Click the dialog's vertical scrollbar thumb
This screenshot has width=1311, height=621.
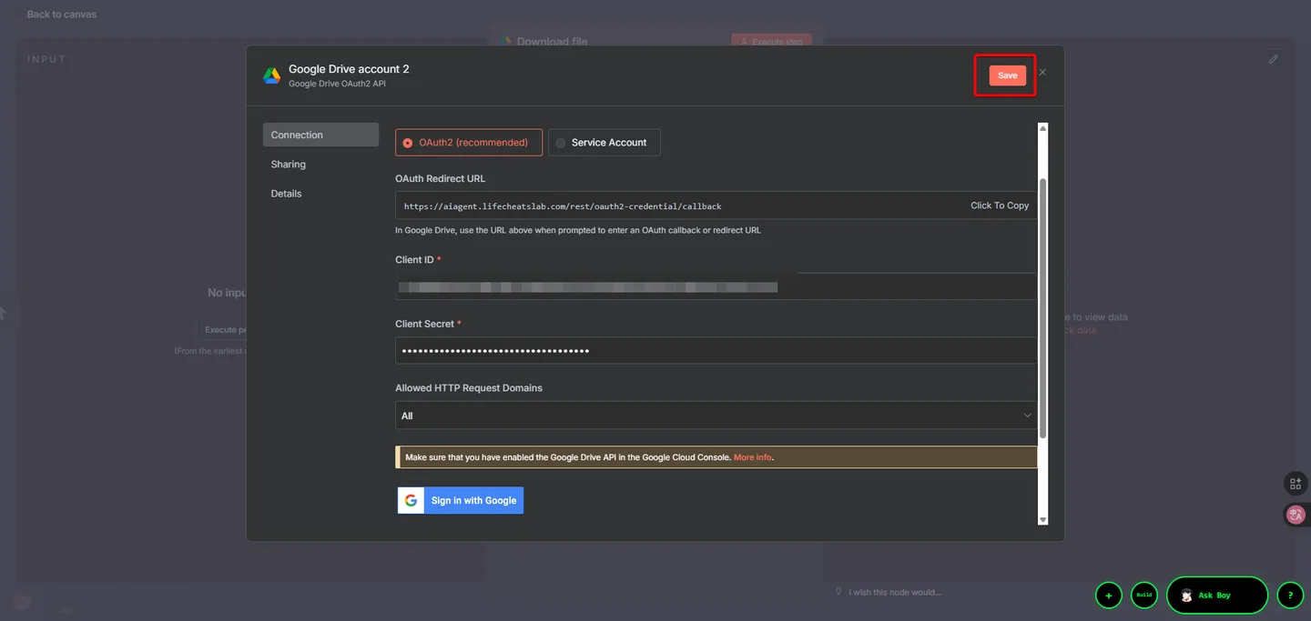(1043, 307)
